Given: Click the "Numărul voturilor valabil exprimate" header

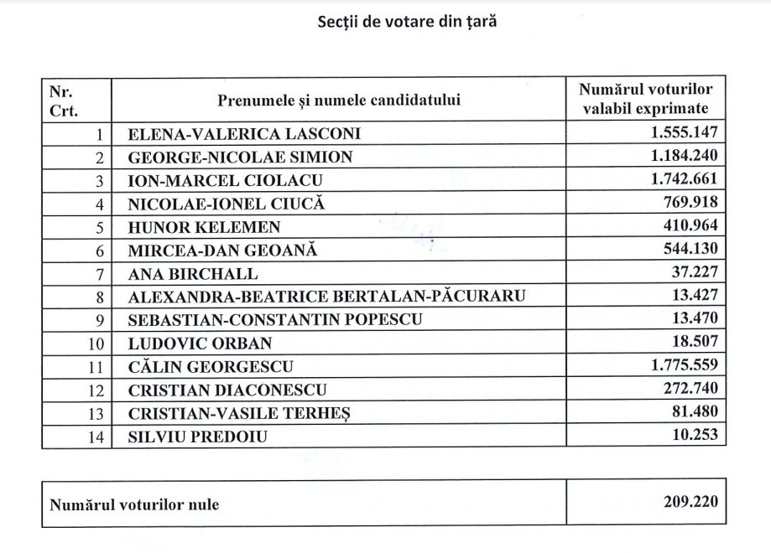Looking at the screenshot, I should (646, 100).
